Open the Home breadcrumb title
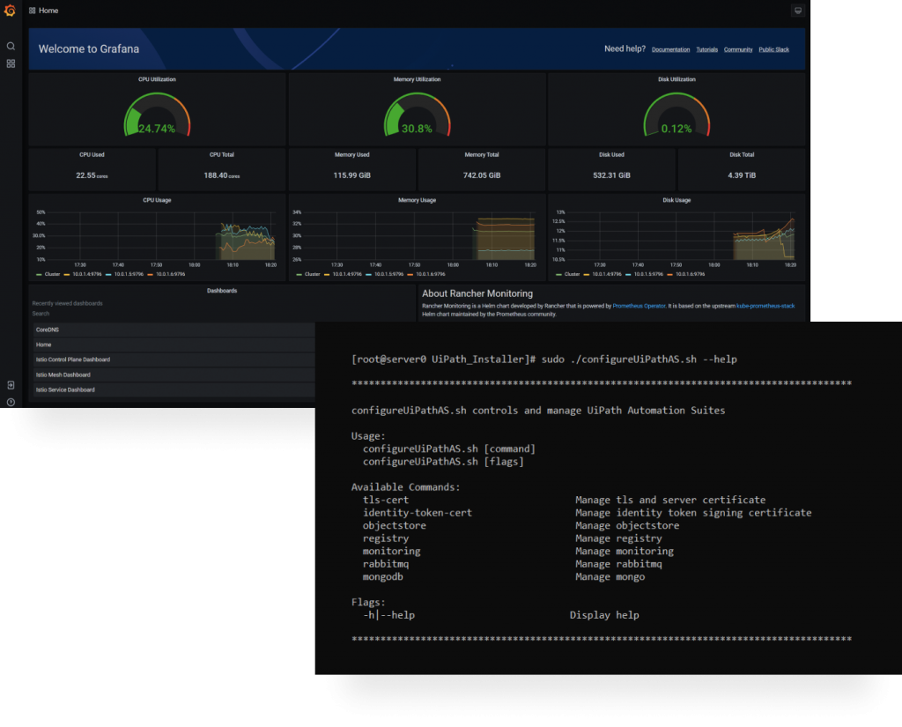 point(48,11)
